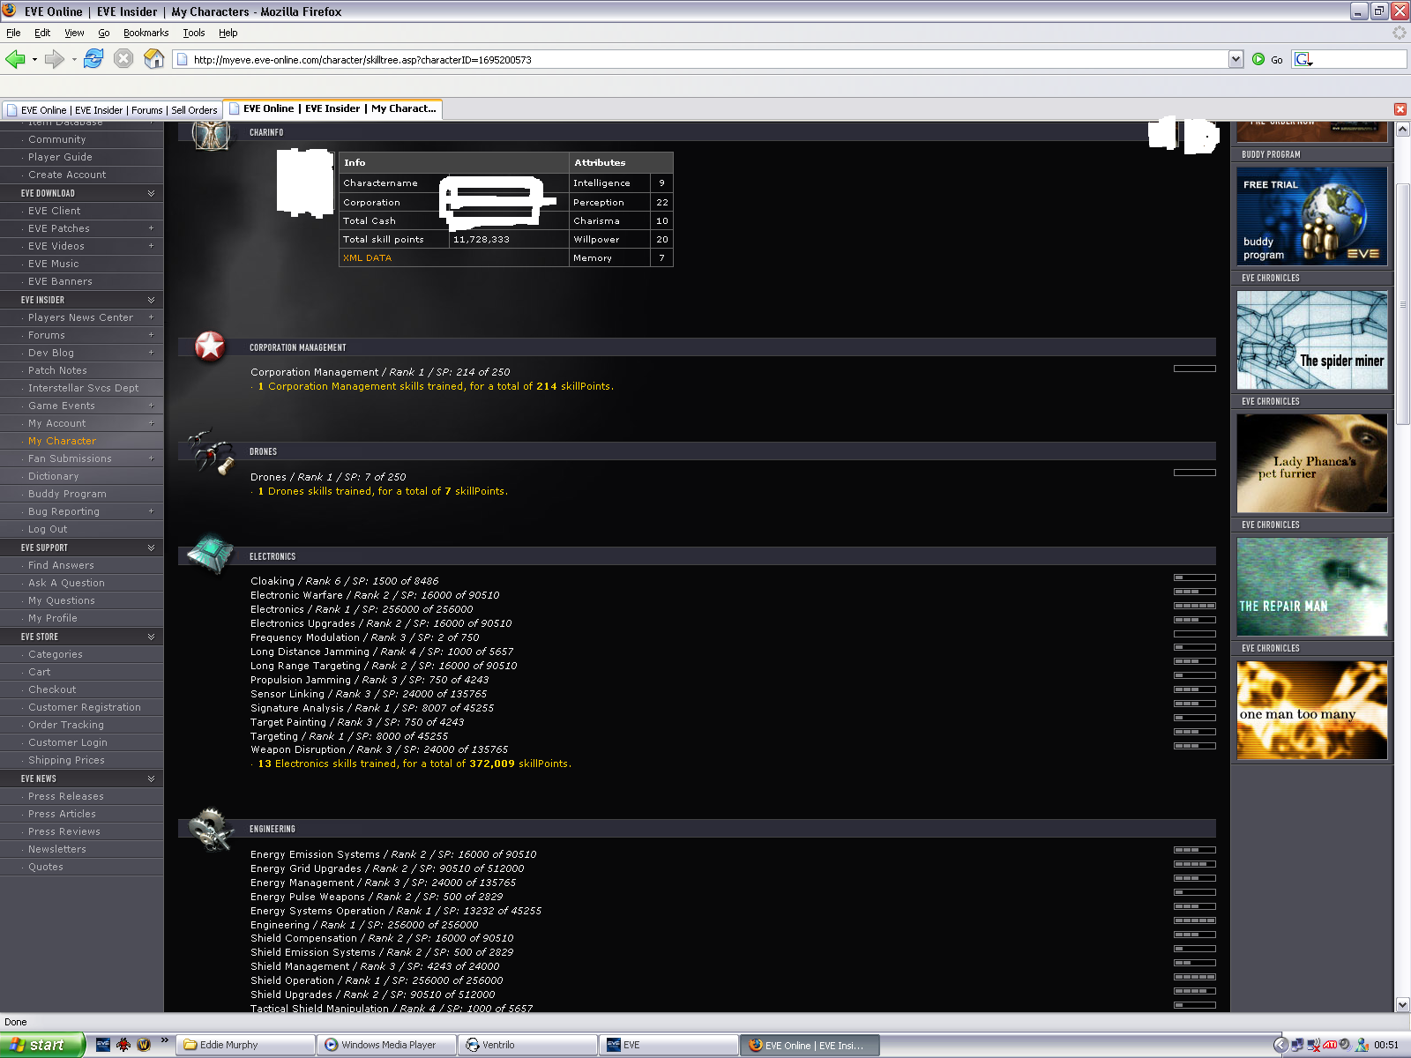Screen dimensions: 1411x1058
Task: Click the Drones skill progress bar
Action: (x=1195, y=473)
